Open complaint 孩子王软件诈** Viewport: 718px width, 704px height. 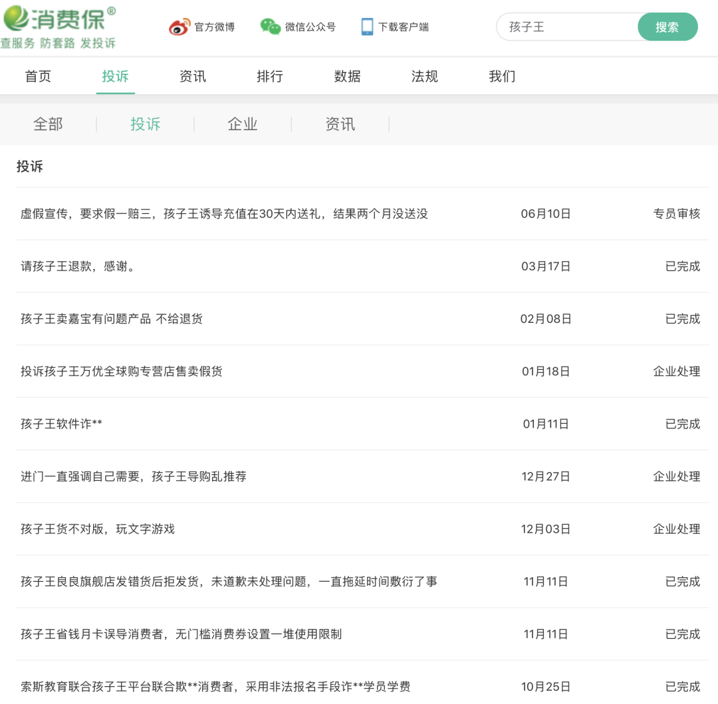(61, 424)
